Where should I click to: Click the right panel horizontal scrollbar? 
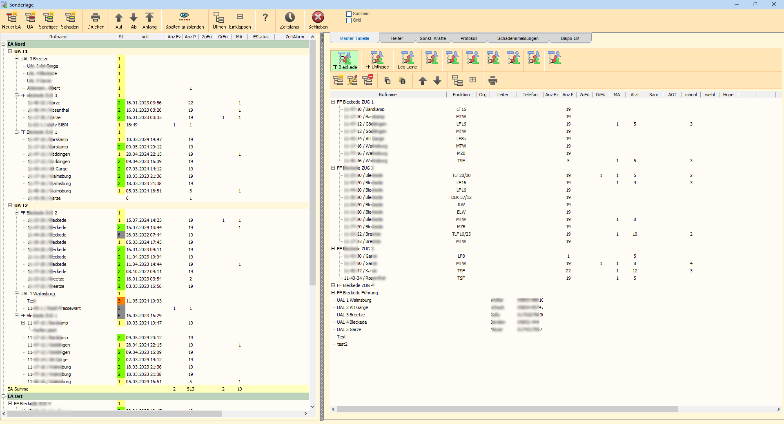point(506,409)
